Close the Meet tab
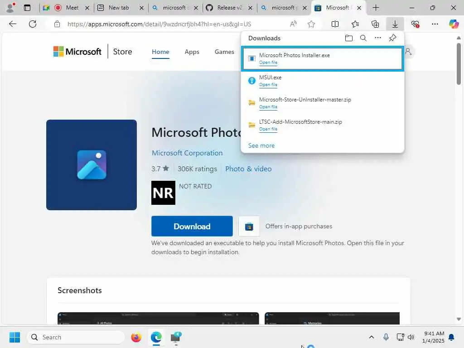The width and height of the screenshot is (464, 348). [87, 8]
